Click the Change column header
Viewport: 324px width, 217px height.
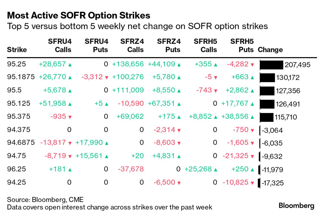(270, 50)
